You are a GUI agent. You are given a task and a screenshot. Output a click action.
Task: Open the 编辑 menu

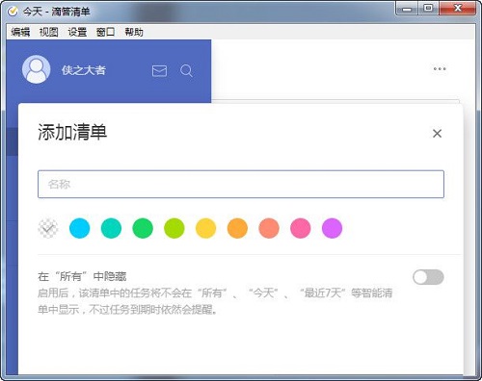(20, 32)
